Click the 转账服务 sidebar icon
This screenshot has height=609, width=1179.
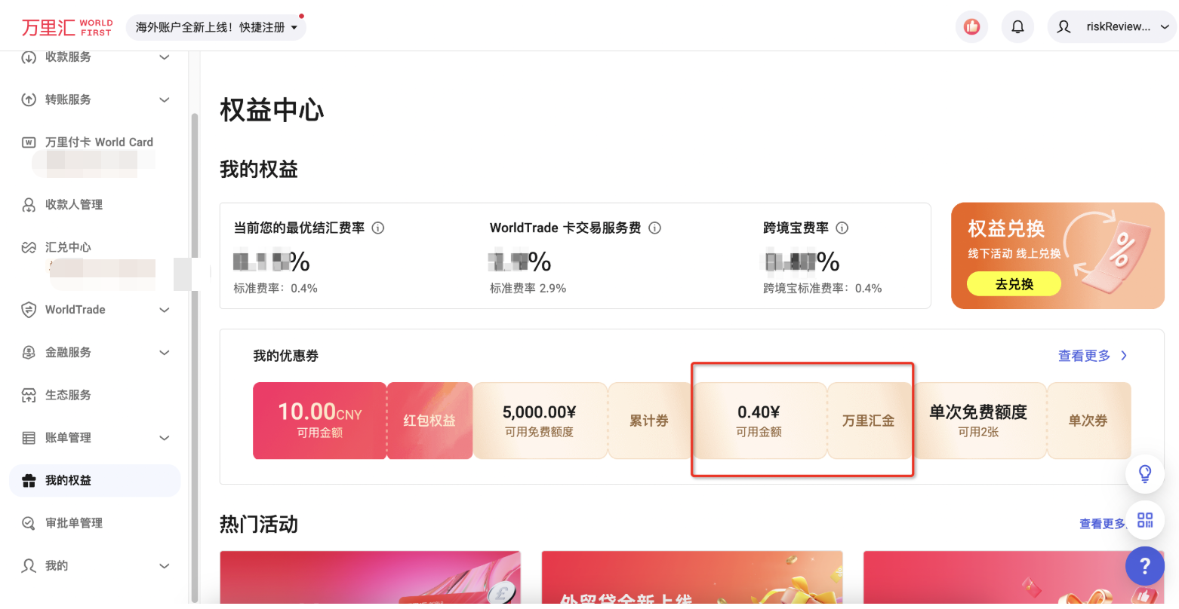29,99
